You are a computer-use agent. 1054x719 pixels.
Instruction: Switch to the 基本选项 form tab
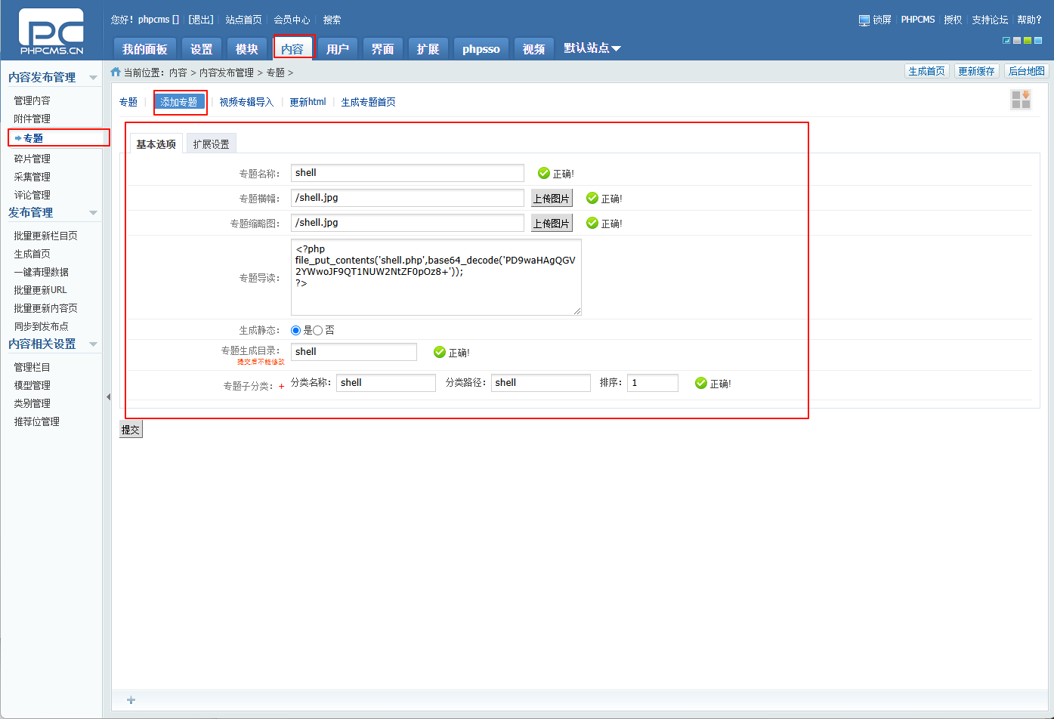pyautogui.click(x=156, y=144)
